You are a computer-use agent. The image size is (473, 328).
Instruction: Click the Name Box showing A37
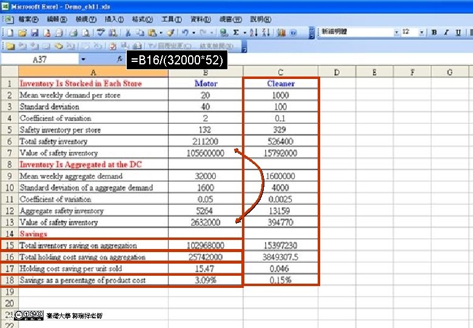click(x=39, y=59)
